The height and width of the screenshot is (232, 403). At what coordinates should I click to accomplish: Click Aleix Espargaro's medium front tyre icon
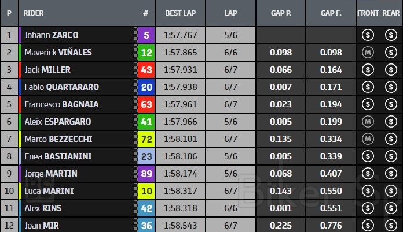(x=366, y=122)
